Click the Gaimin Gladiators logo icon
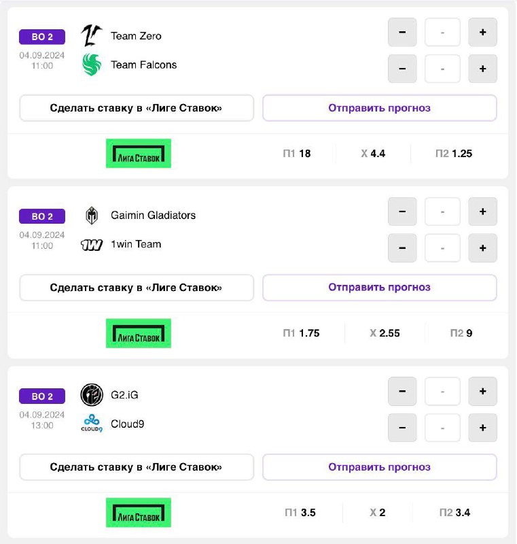The height and width of the screenshot is (544, 517). (x=91, y=216)
